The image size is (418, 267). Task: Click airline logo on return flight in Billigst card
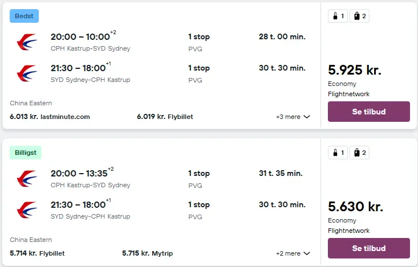[x=27, y=210]
